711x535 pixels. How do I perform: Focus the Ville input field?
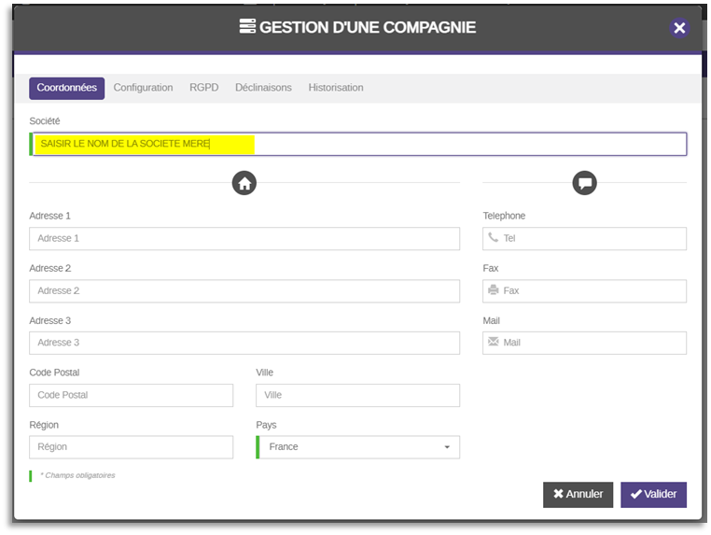coord(358,395)
